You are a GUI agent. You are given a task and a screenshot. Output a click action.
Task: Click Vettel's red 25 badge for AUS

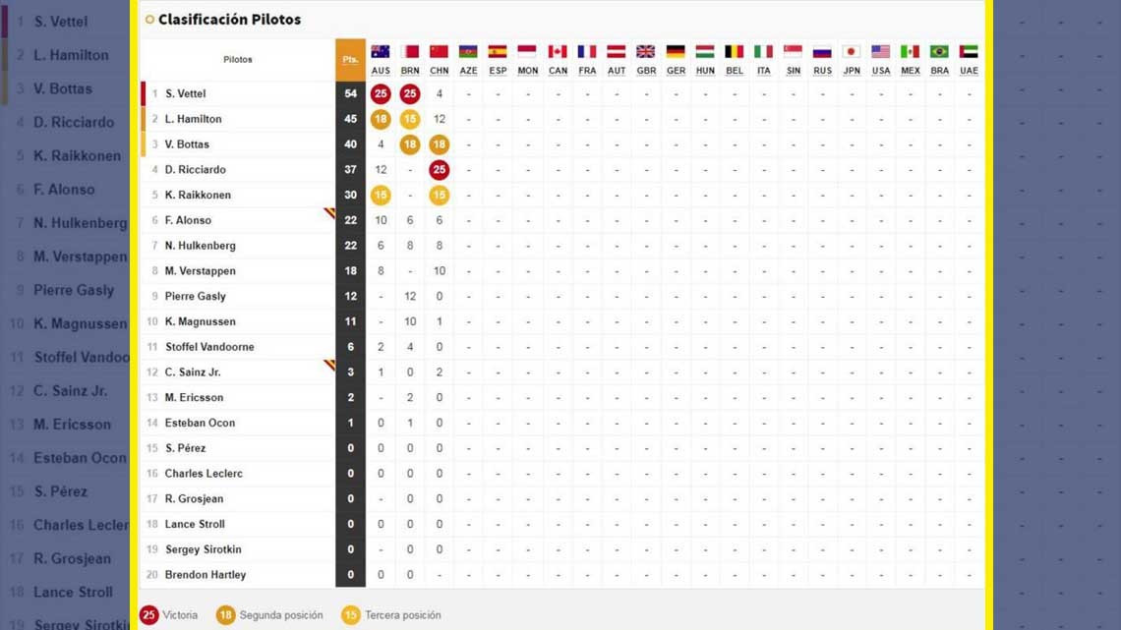coord(381,94)
